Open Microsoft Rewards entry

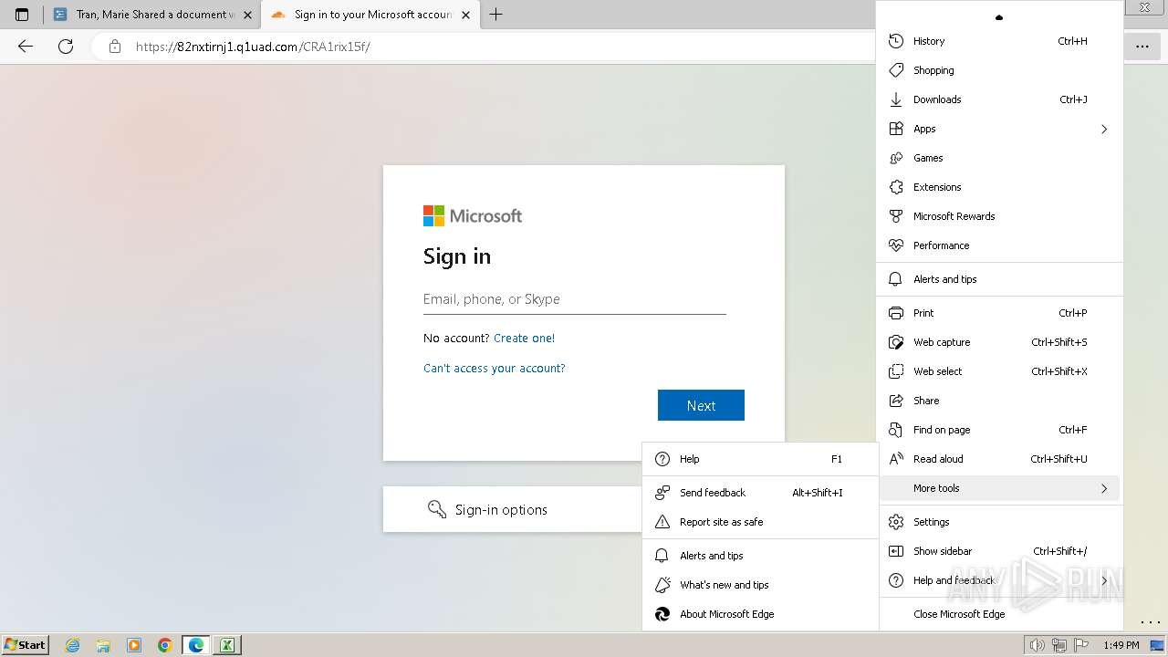point(999,216)
